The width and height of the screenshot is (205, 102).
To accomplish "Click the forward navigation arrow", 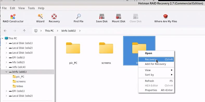I will pos(15,31).
